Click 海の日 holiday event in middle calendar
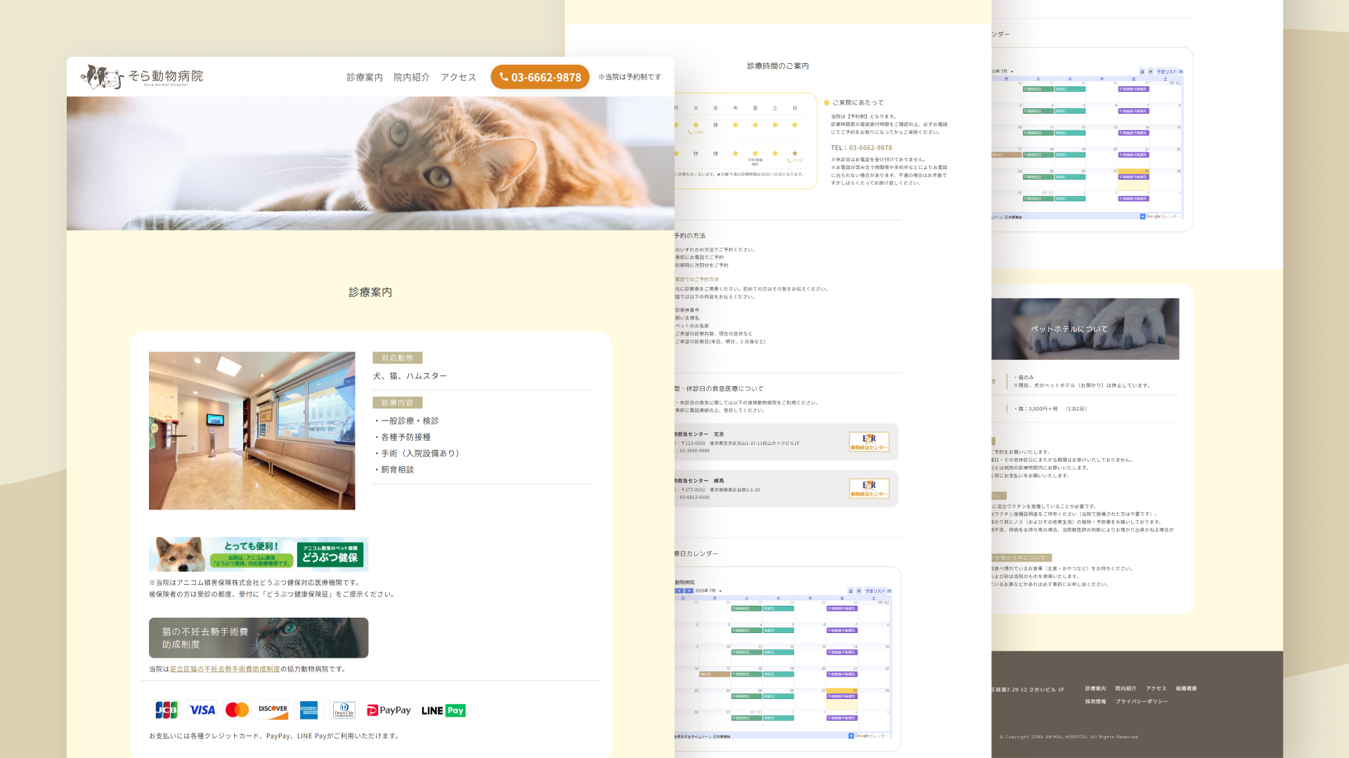 click(x=715, y=674)
